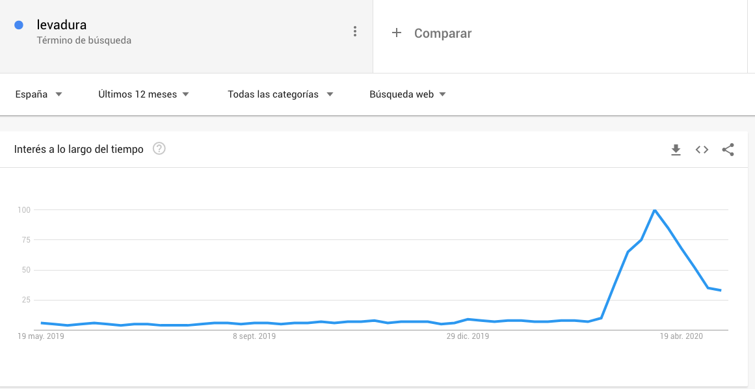Expand the Búsqueda web search type dropdown
Screen dimensions: 755x389
(407, 94)
